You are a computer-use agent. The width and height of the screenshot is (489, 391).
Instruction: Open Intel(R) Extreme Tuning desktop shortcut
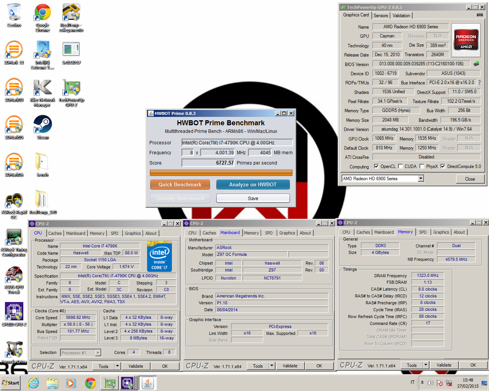pyautogui.click(x=42, y=55)
